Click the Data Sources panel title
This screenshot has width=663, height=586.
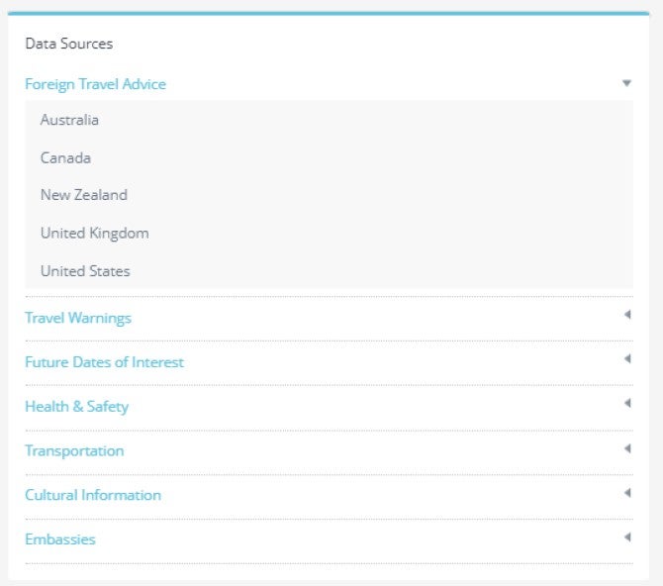(69, 44)
